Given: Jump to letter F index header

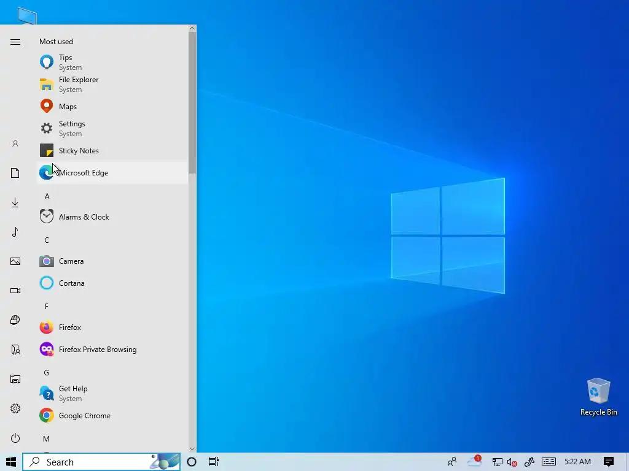Looking at the screenshot, I should point(47,307).
